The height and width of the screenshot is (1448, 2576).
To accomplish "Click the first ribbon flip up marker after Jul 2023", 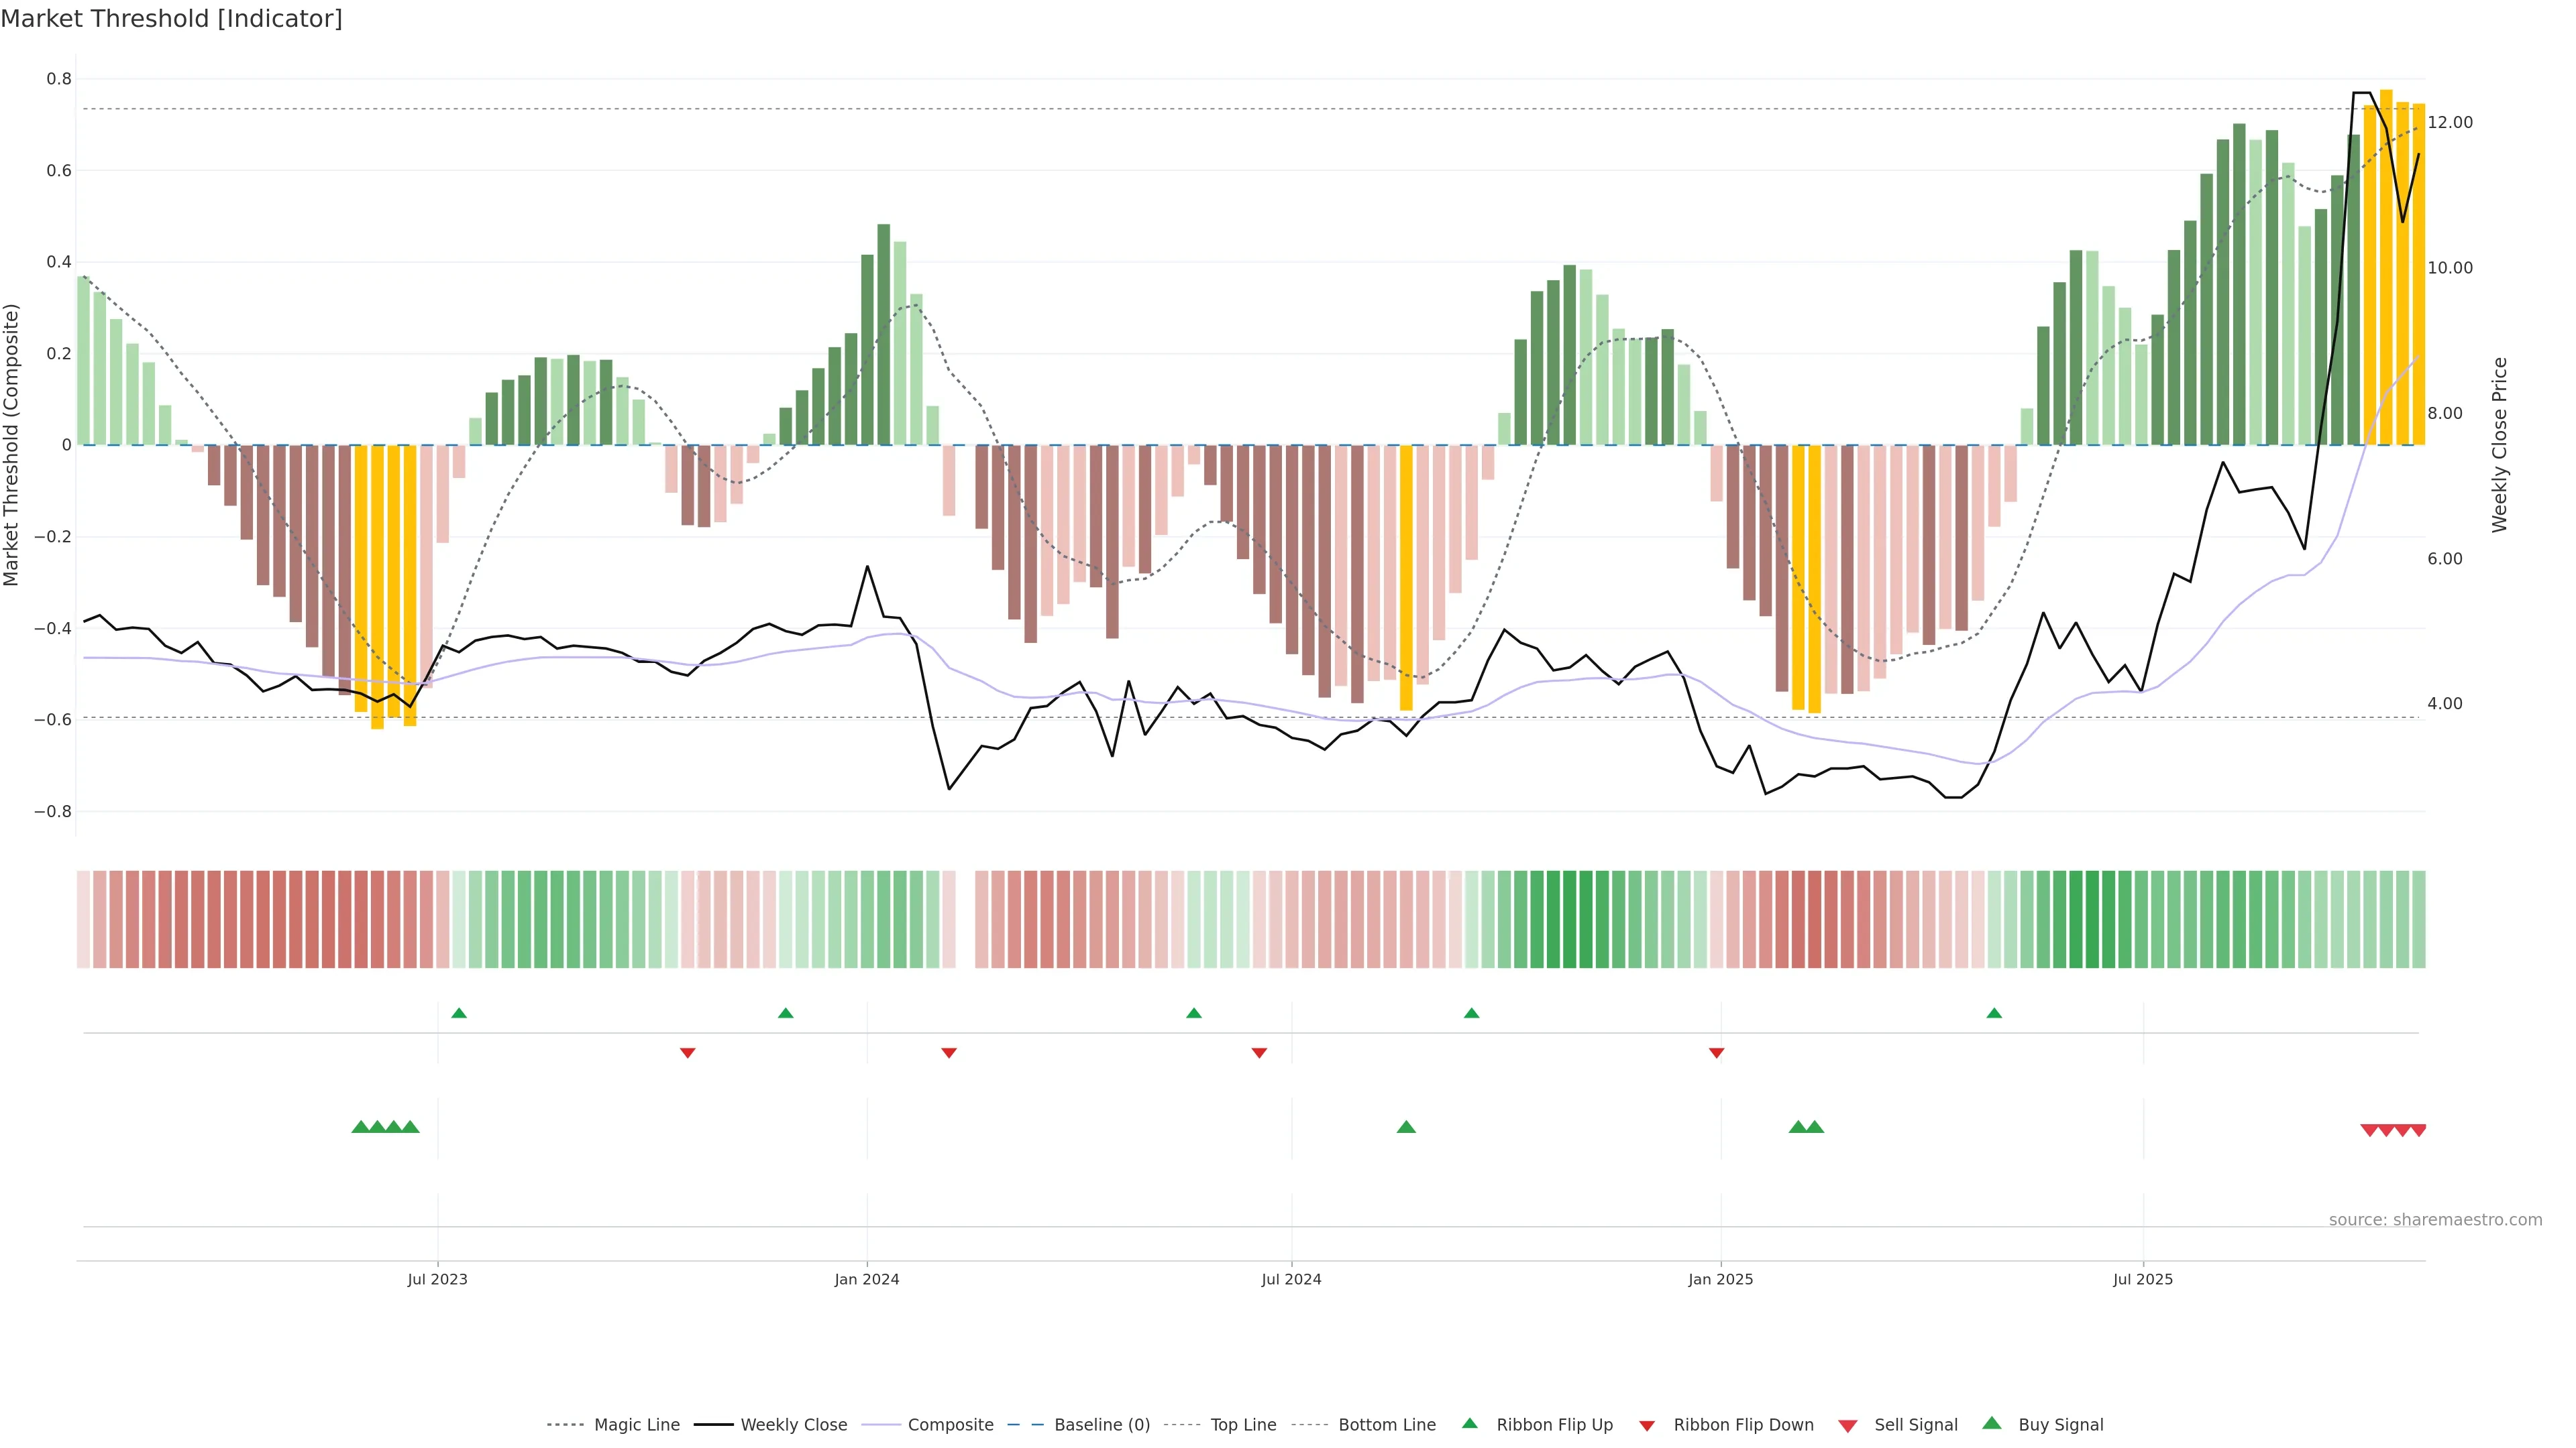I will [459, 1014].
